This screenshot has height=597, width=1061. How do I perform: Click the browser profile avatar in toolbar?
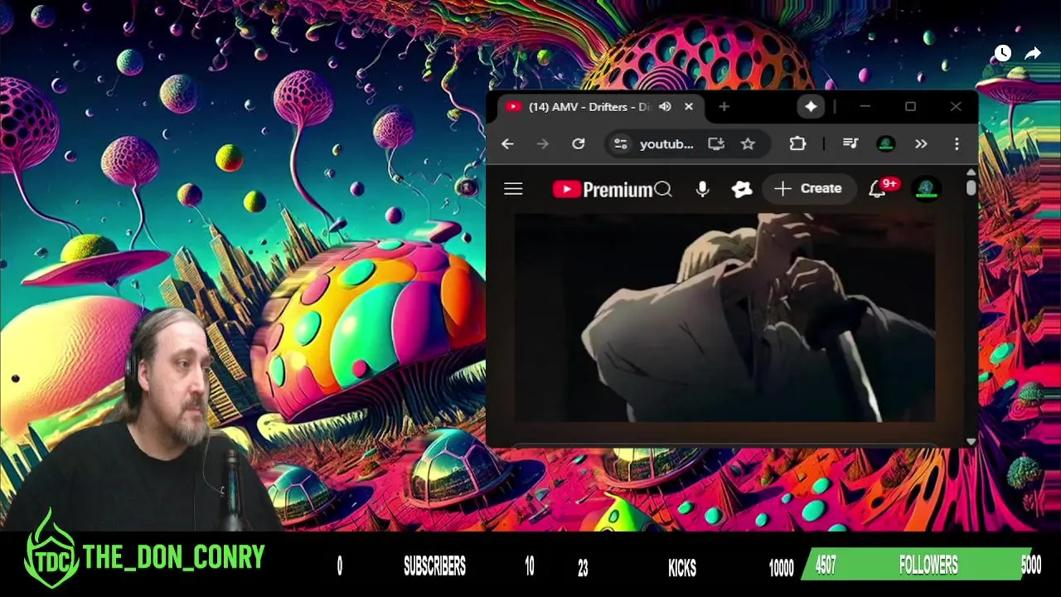point(886,143)
